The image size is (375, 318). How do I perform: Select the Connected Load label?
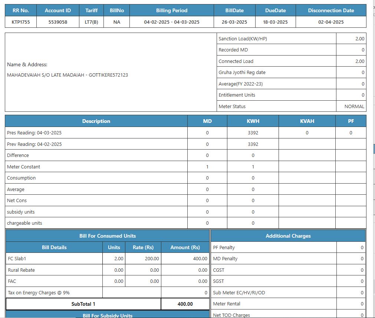236,61
